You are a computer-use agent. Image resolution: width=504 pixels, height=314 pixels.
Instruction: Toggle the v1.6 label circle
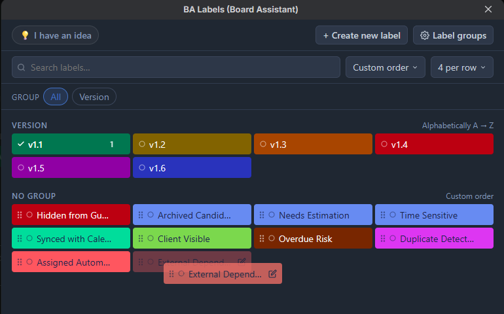[x=142, y=167]
